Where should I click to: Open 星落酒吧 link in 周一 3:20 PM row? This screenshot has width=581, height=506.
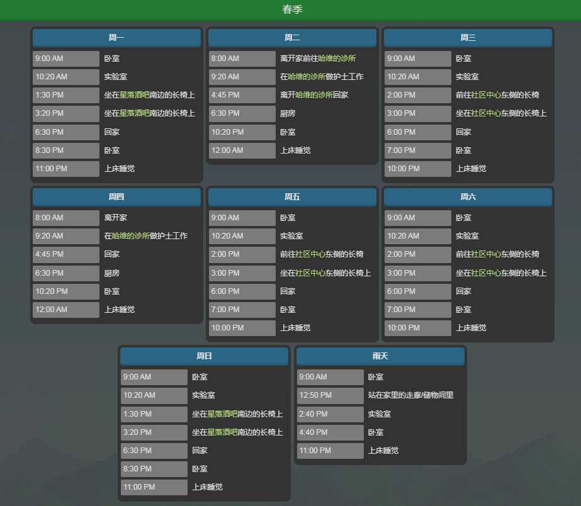point(135,113)
